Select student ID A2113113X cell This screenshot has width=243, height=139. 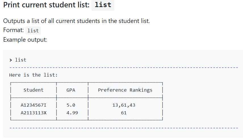pos(33,113)
